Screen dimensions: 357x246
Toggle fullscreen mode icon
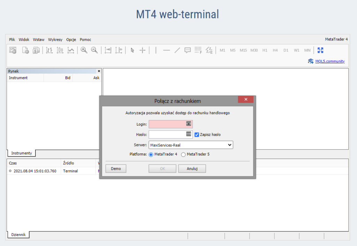320,50
